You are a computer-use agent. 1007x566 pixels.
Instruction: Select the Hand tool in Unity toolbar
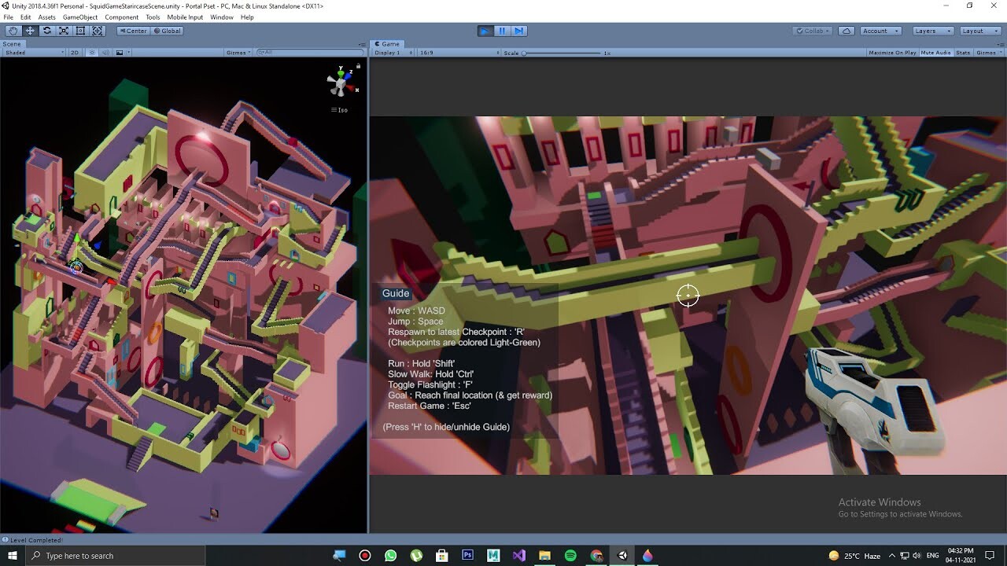click(13, 31)
